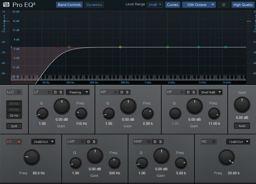Open the Level Range 24dB dropdown
This screenshot has width=256, height=184.
point(155,5)
